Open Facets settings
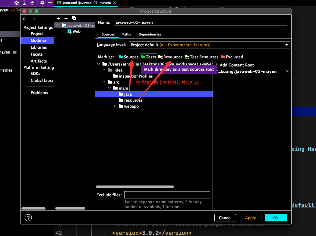Viewport: 316px width, 236px height. [36, 54]
